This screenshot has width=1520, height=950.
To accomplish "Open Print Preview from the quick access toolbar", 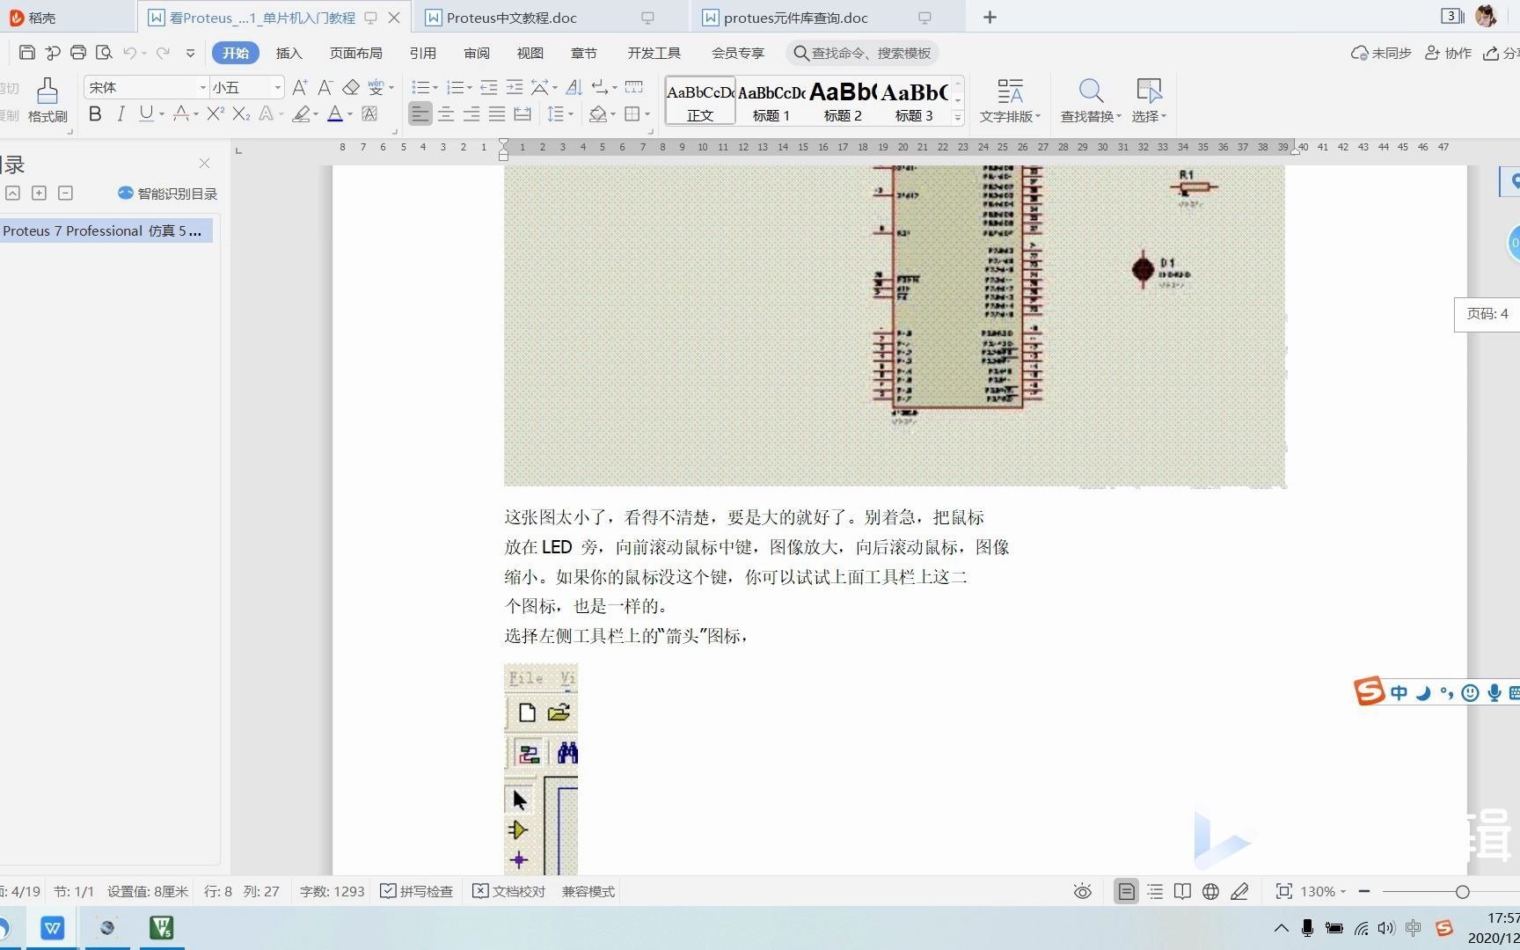I will click(x=104, y=53).
